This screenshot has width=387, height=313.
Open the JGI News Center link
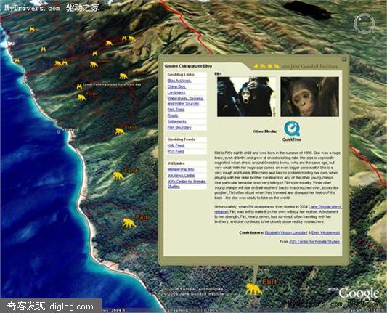pos(182,176)
